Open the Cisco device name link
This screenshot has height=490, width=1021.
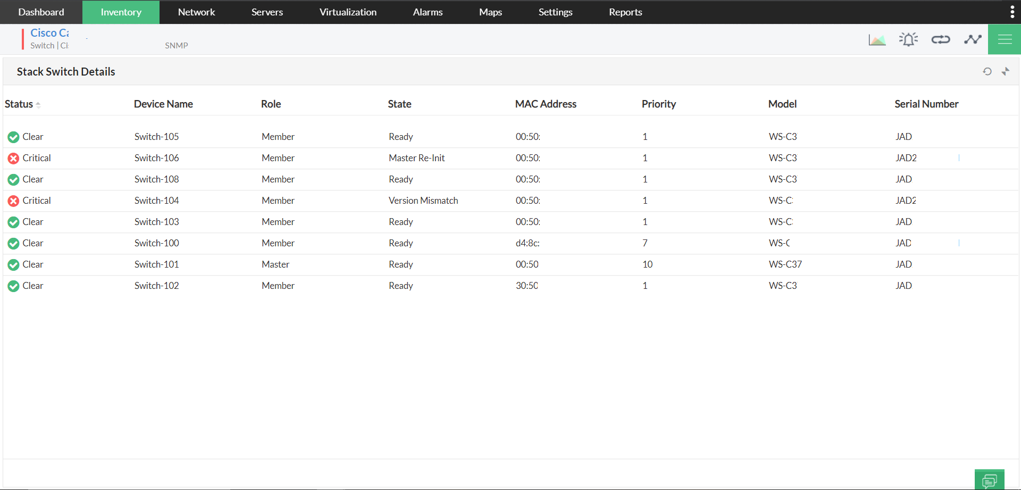[49, 32]
